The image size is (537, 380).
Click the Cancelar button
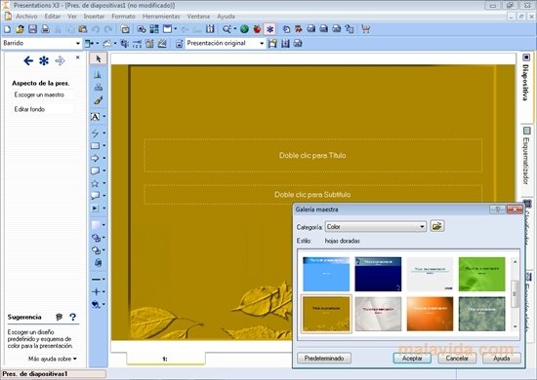click(457, 359)
